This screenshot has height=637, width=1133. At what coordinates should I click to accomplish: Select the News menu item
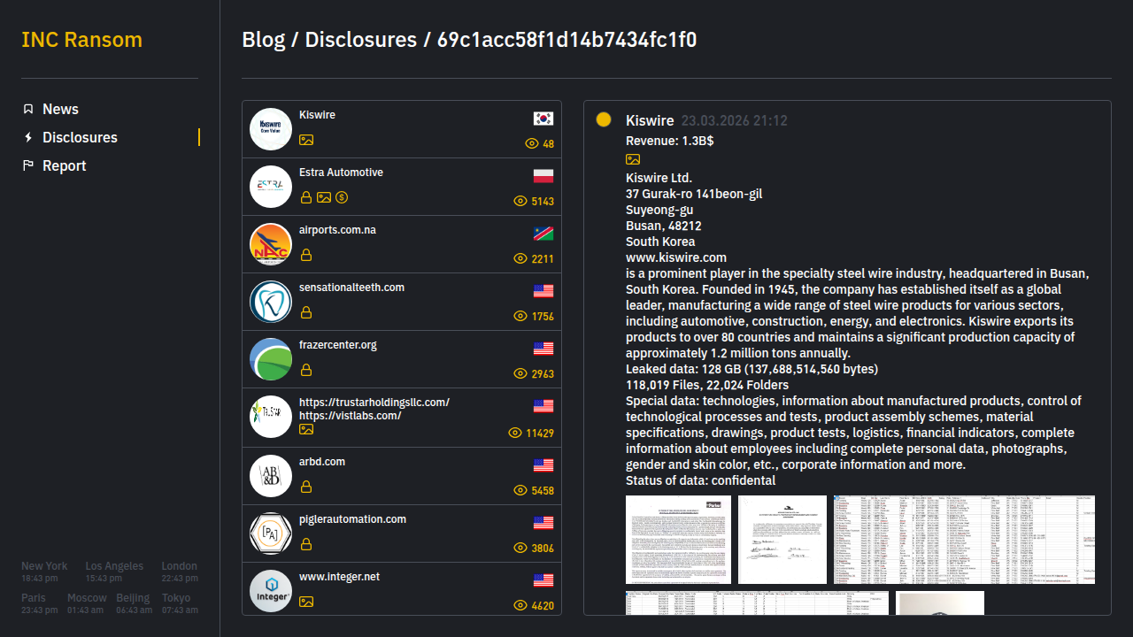coord(60,109)
